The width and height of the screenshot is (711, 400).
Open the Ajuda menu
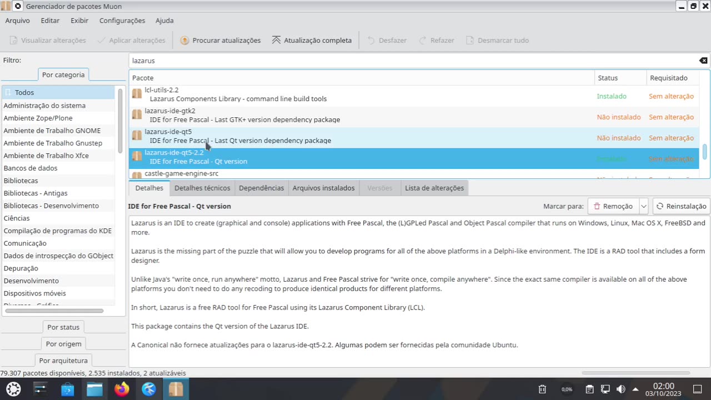[x=164, y=21]
